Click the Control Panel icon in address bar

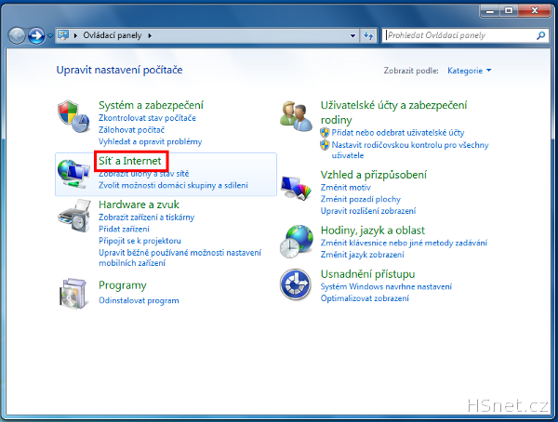point(63,35)
